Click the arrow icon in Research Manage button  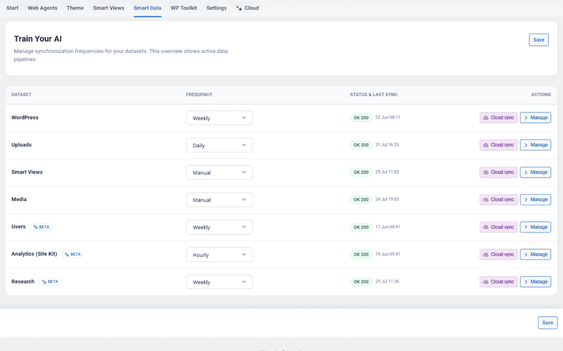[x=526, y=282]
